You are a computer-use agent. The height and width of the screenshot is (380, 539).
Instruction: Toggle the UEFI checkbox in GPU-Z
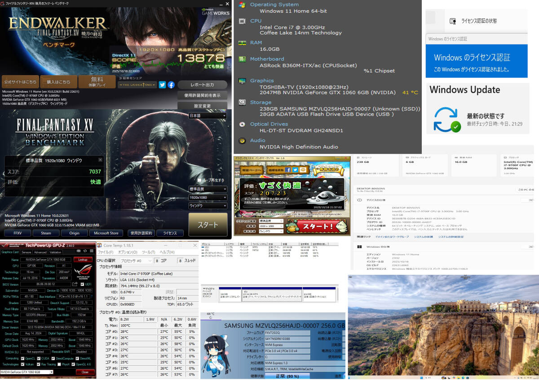click(82, 284)
